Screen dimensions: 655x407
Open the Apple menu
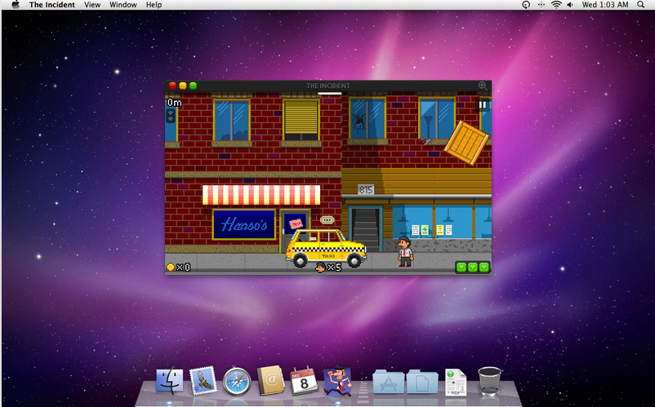(16, 5)
